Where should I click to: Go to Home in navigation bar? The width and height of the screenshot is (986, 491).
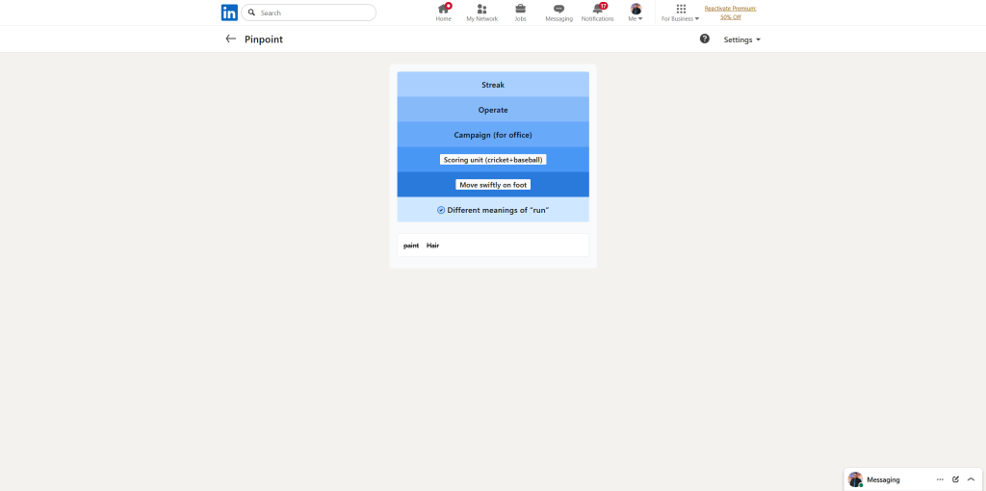(x=443, y=13)
